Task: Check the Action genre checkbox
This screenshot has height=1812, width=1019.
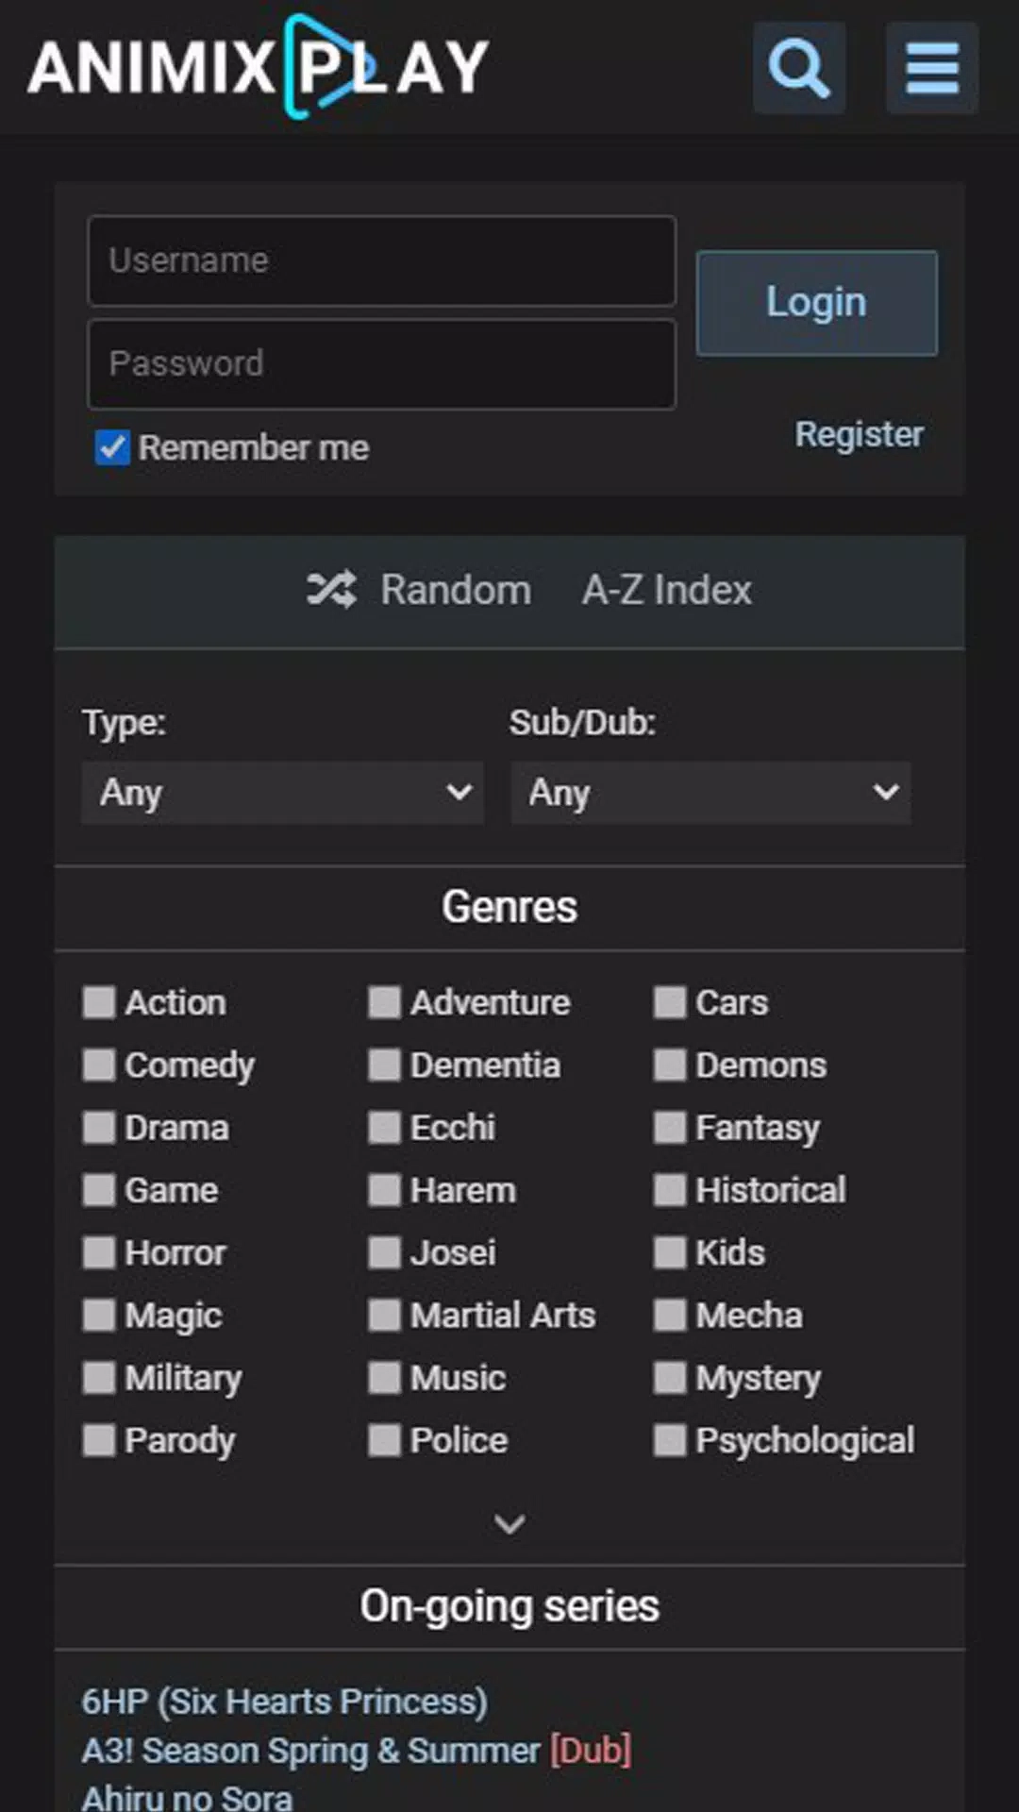Action: pyautogui.click(x=99, y=1002)
